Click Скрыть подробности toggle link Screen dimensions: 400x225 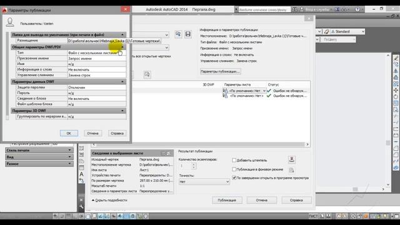tap(109, 200)
